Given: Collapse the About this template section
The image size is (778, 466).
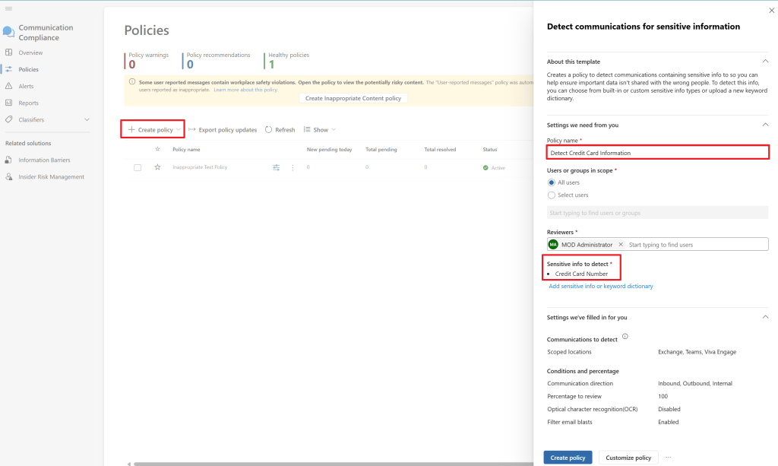Looking at the screenshot, I should click(x=764, y=62).
